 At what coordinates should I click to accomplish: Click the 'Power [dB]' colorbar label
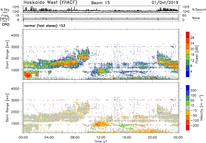(196, 54)
